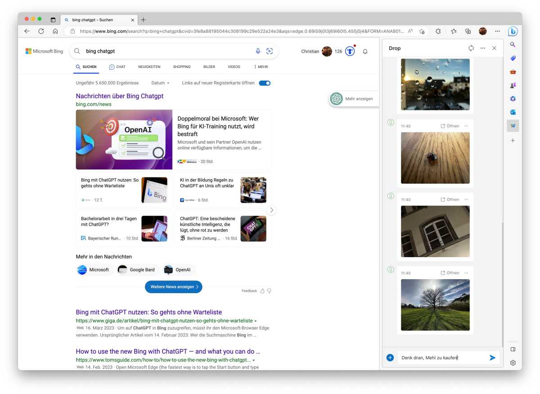This screenshot has width=540, height=394.
Task: Select the Google Bard news chip
Action: coord(137,270)
